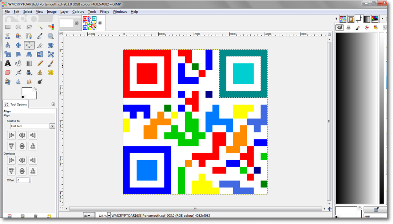Open the File menu
Screen dimensions: 393x224
pos(7,12)
